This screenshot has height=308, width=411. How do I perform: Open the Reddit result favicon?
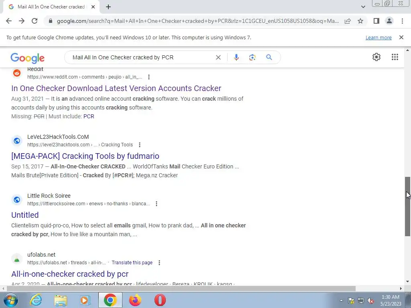[x=17, y=73]
